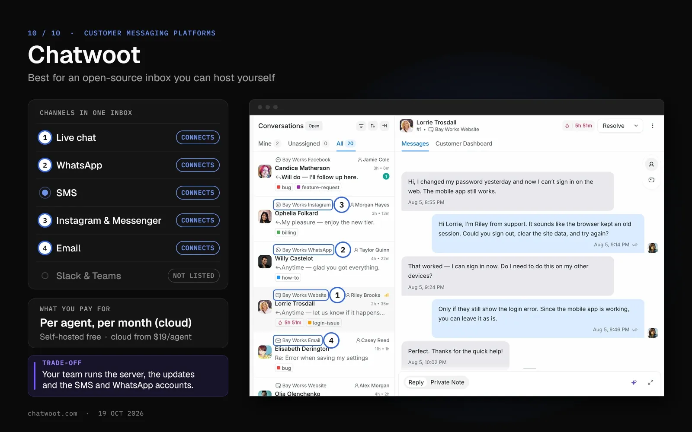Switch to the Unassigned tab
This screenshot has height=432, width=692.
pyautogui.click(x=308, y=143)
